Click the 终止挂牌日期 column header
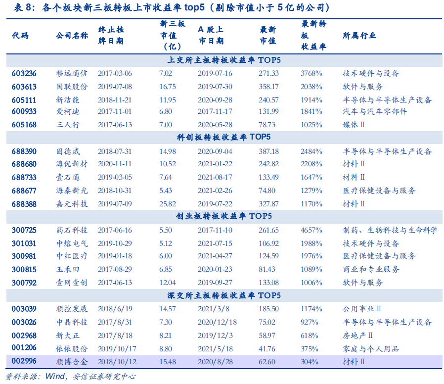Image resolution: width=444 pixels, height=384 pixels. coord(111,36)
